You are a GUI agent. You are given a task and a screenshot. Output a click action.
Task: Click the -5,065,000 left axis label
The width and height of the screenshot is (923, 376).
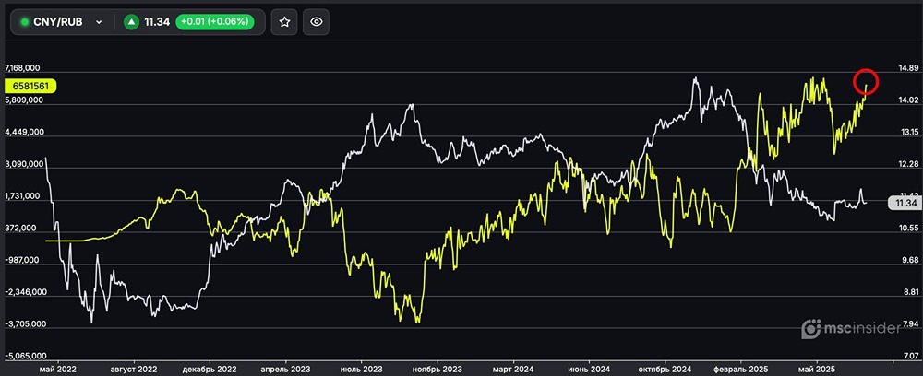pos(24,356)
